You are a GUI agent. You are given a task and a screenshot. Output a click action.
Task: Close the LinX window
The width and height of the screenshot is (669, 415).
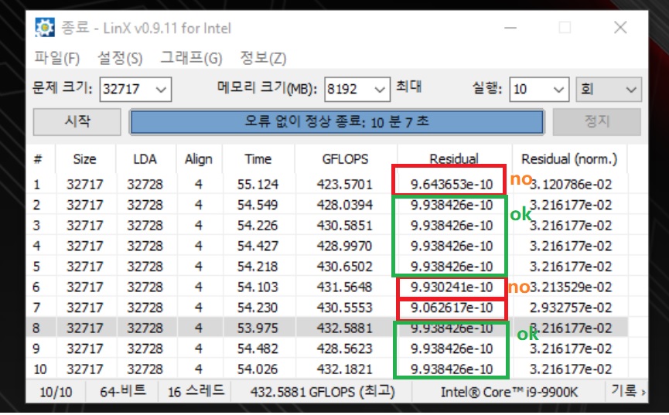click(x=620, y=28)
